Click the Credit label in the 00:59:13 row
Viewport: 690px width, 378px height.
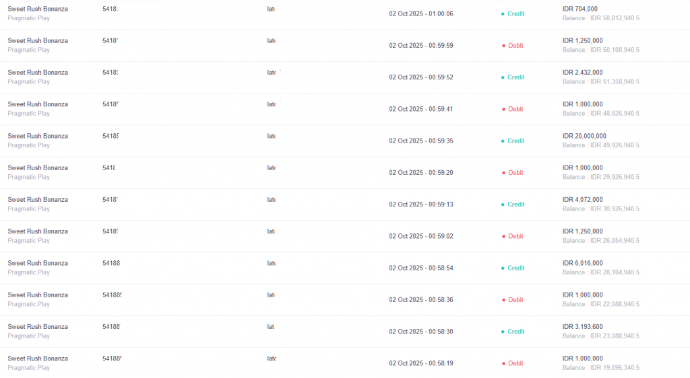[x=515, y=204]
